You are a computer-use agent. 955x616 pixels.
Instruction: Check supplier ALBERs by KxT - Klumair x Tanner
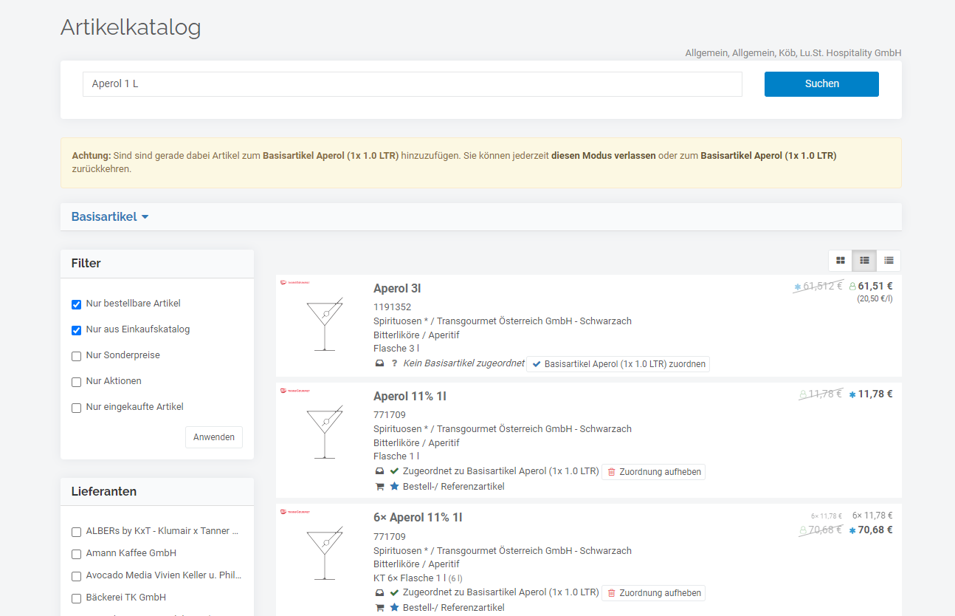point(76,532)
